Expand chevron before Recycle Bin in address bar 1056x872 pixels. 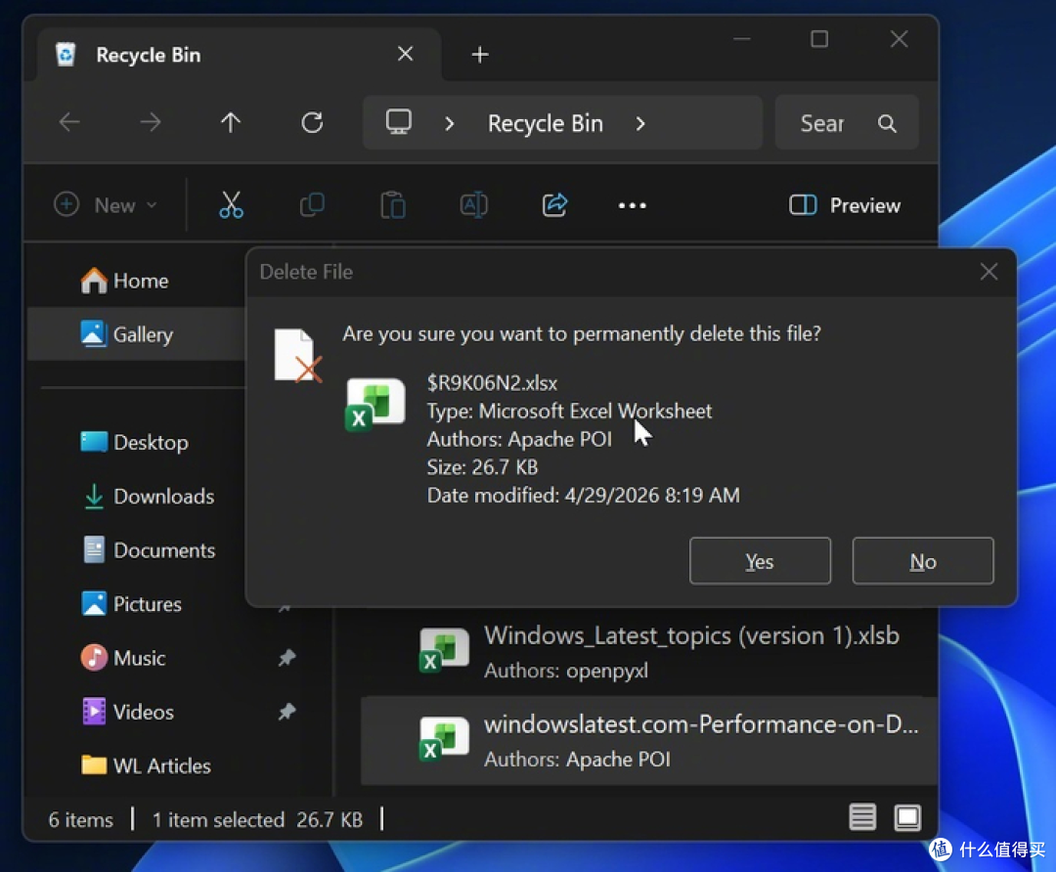[450, 124]
